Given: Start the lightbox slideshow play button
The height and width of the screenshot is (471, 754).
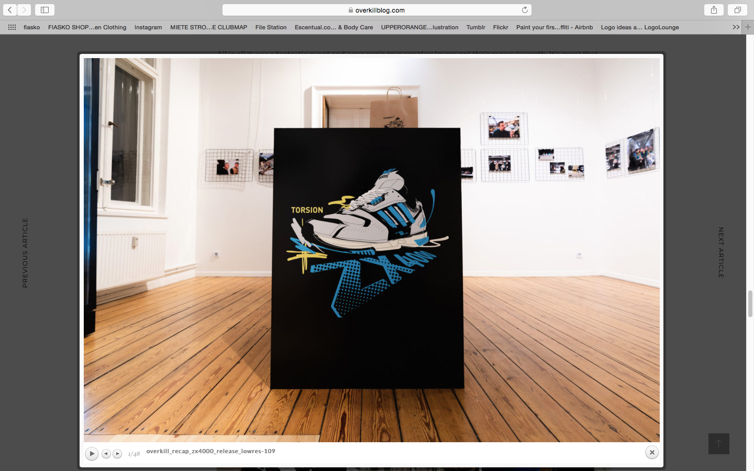Looking at the screenshot, I should tap(92, 453).
